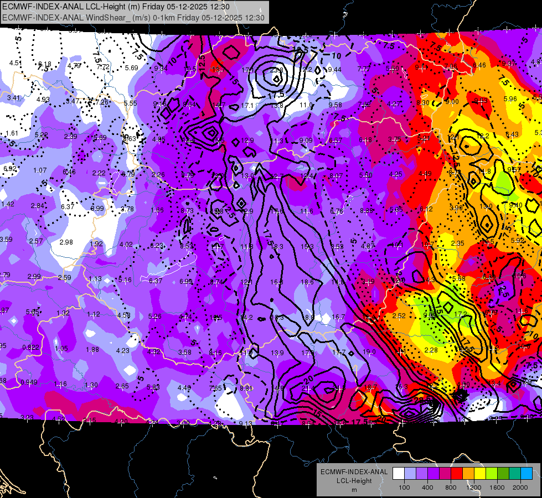This screenshot has width=542, height=498.
Task: Click the teal legend swatch
Action: (515, 474)
